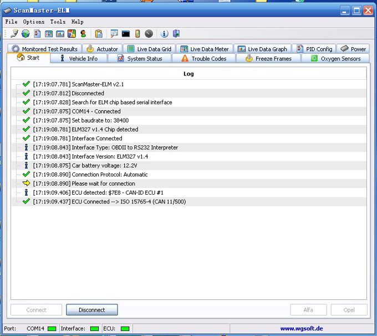Maximize the ScanMaster-ELM window

click(x=356, y=11)
